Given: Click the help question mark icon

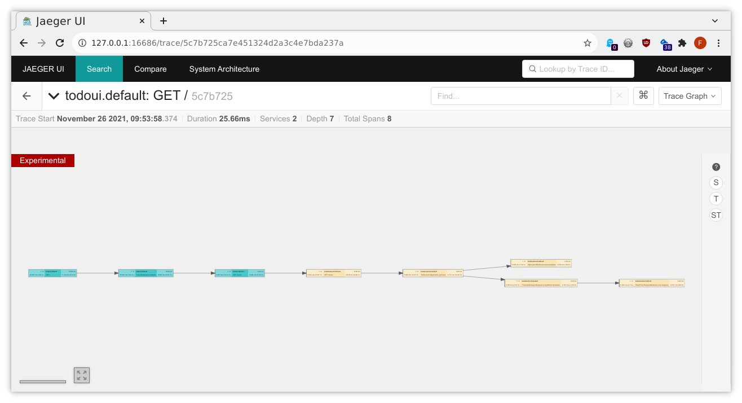Looking at the screenshot, I should point(716,167).
